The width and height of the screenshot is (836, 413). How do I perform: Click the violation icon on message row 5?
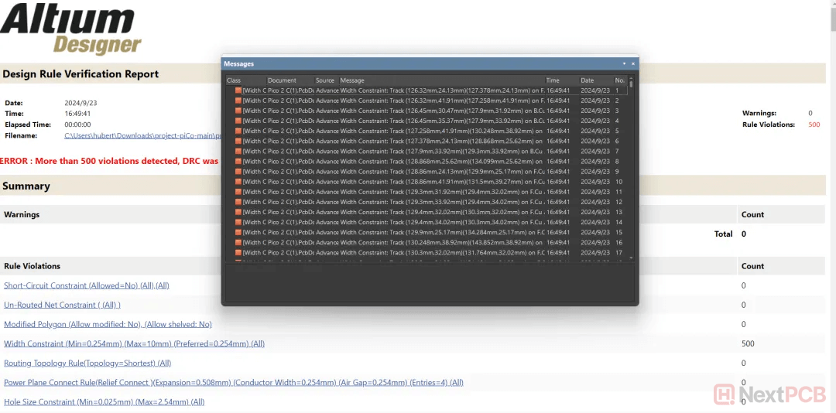(x=238, y=131)
